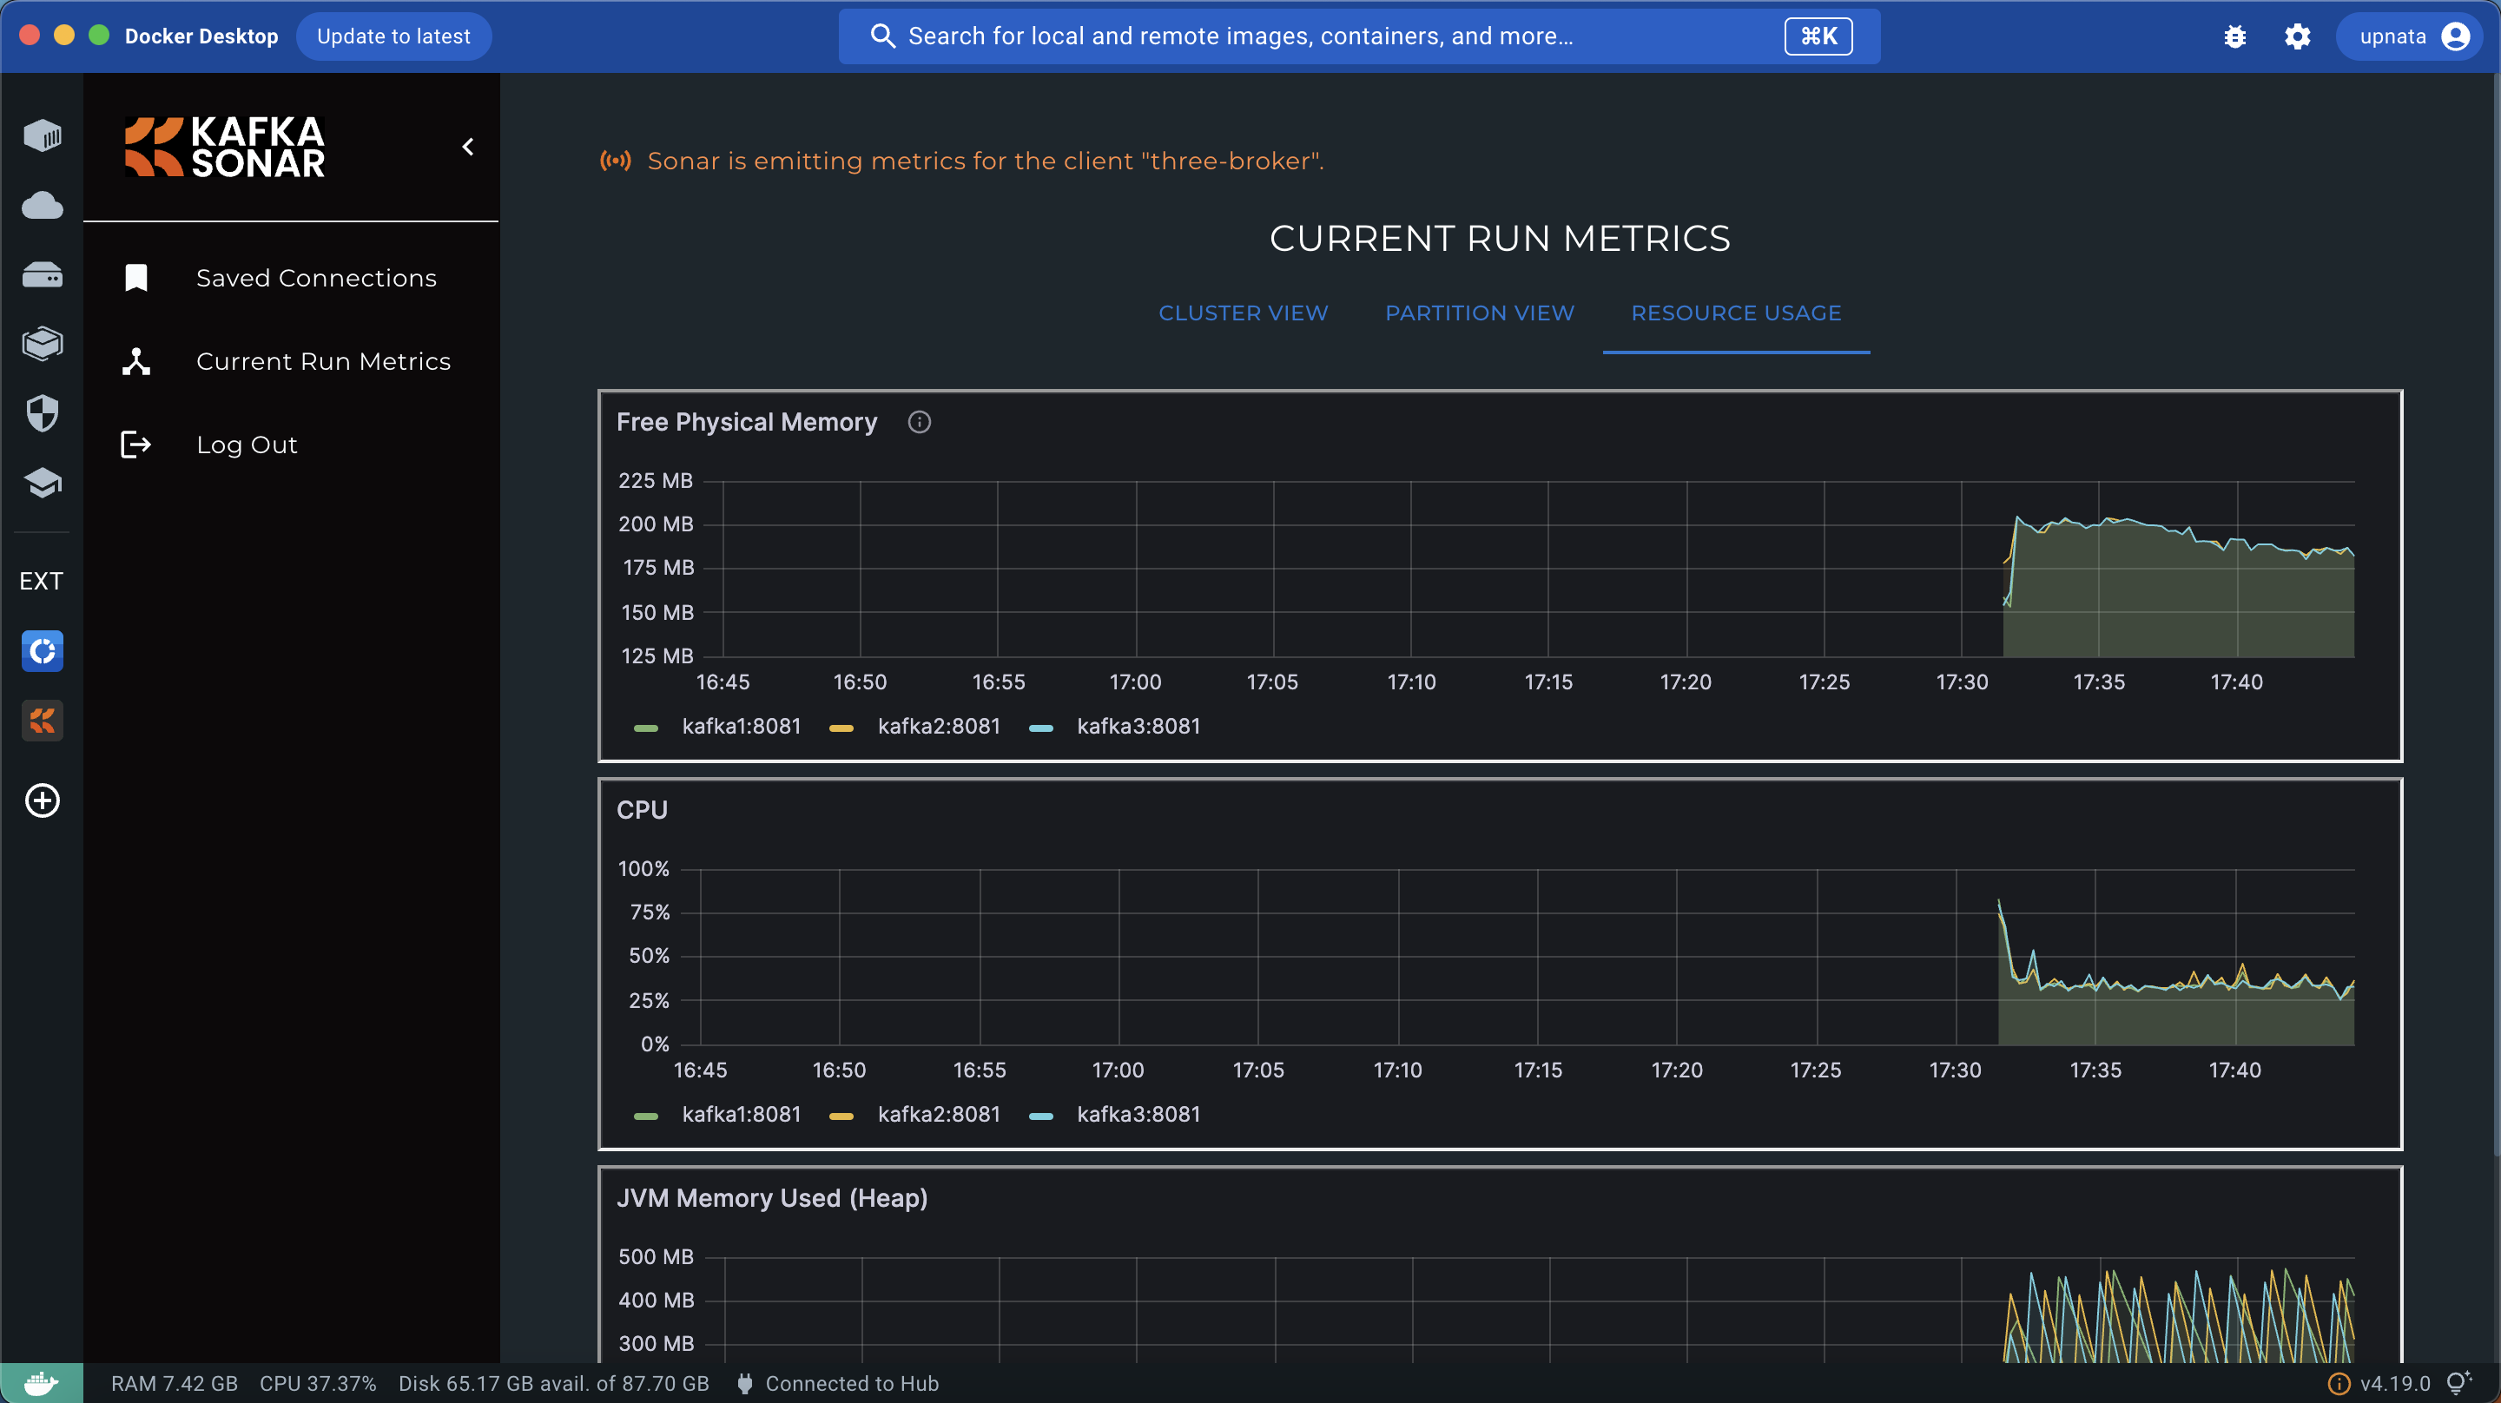The image size is (2501, 1403).
Task: Click the EXT extensions label
Action: click(x=41, y=581)
